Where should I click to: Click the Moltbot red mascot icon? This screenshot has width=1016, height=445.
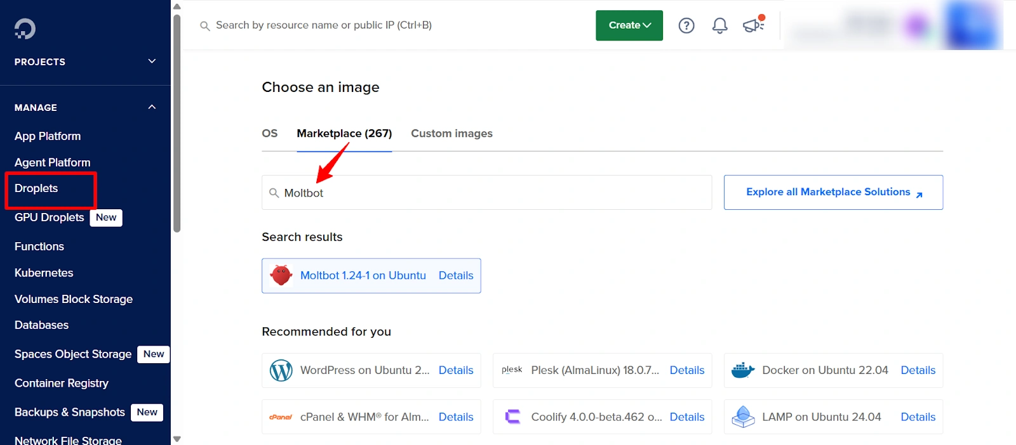281,275
